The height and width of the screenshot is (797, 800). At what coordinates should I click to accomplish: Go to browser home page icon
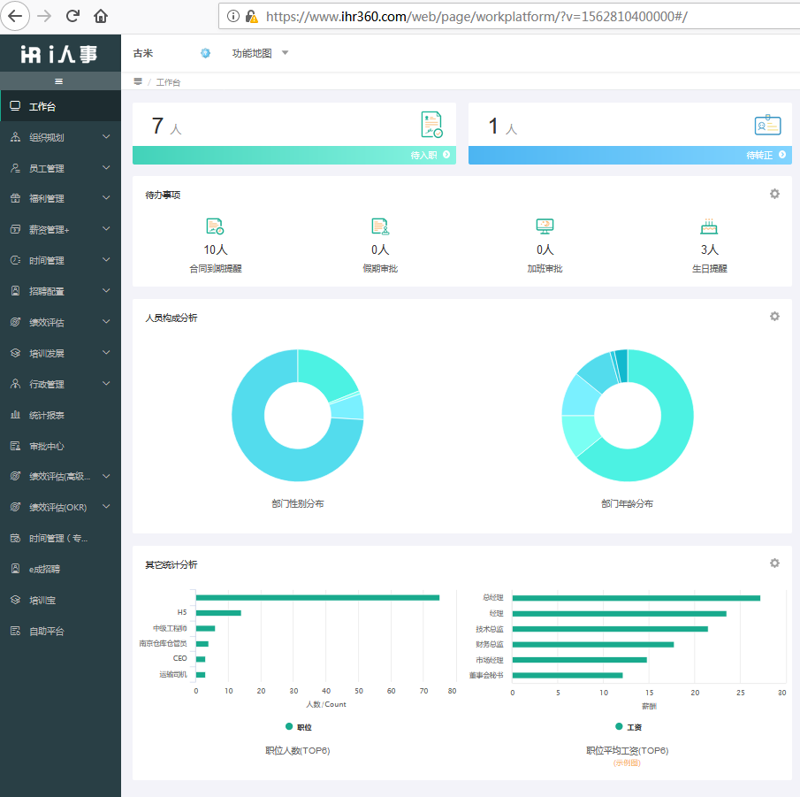tap(101, 16)
